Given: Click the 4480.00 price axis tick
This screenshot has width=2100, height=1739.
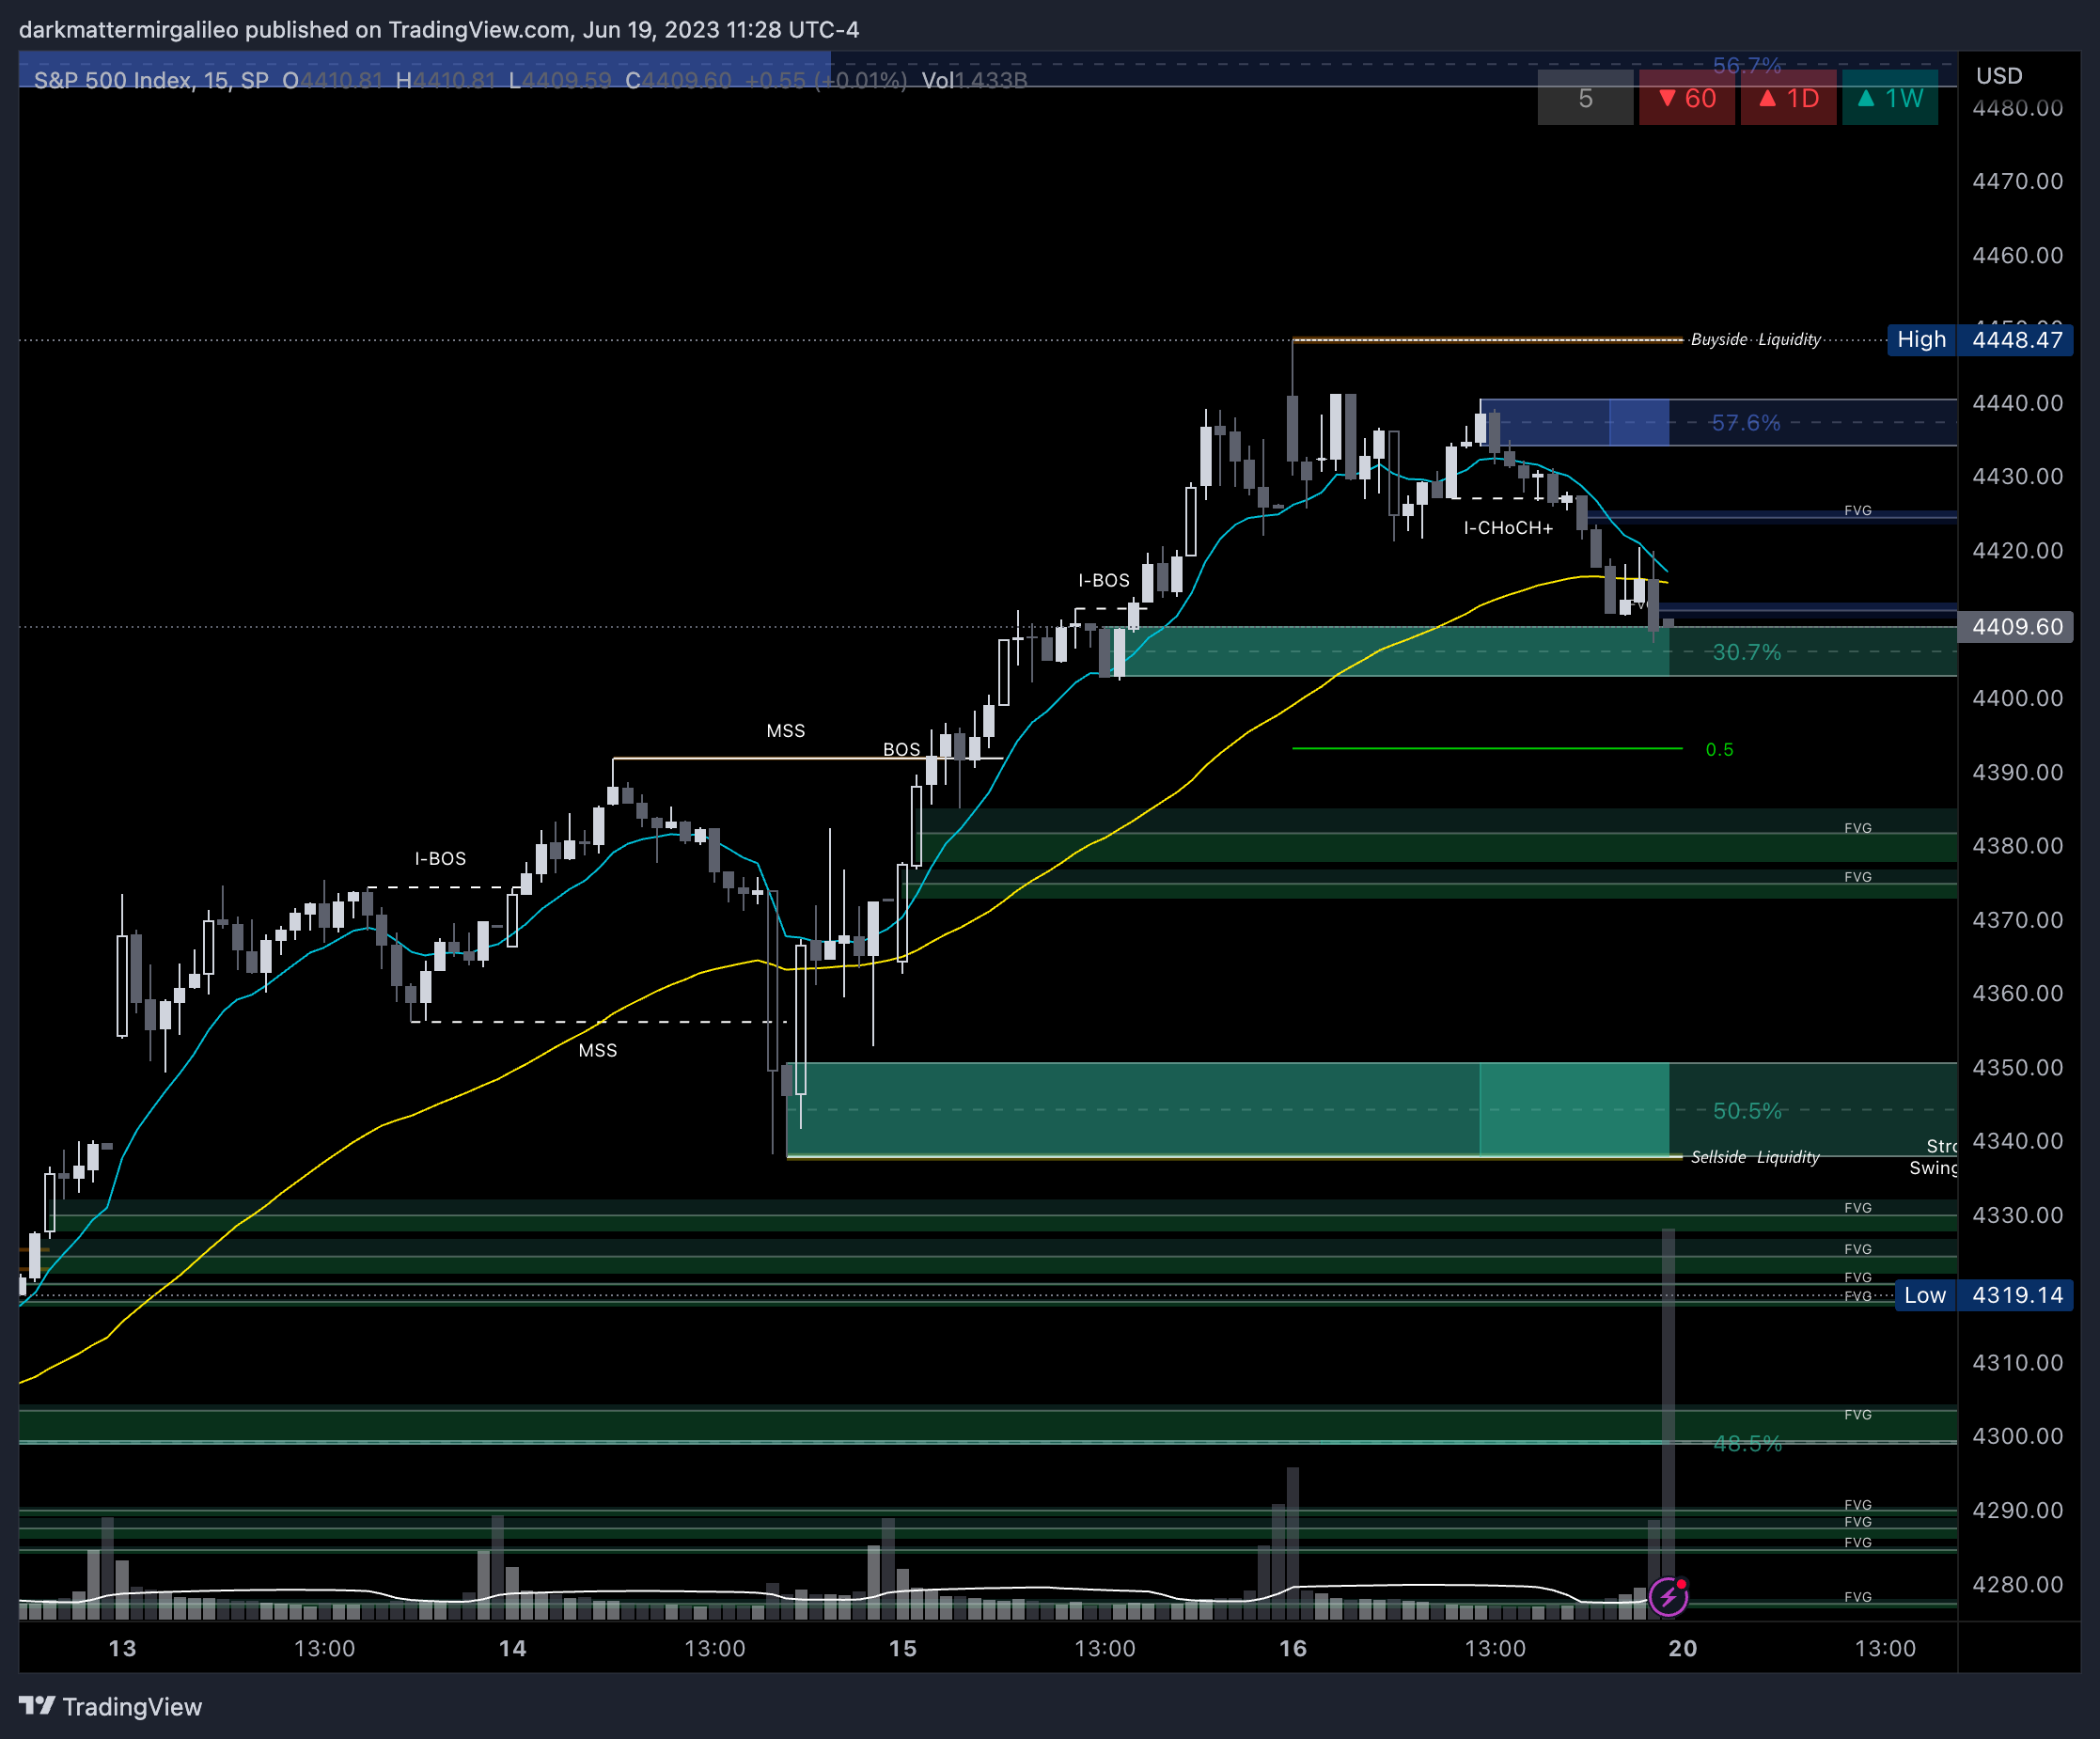Looking at the screenshot, I should [x=2017, y=108].
